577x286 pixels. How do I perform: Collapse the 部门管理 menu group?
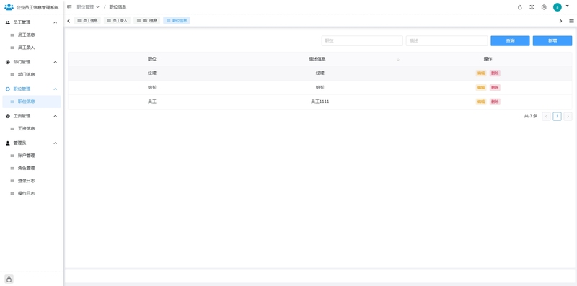(56, 62)
